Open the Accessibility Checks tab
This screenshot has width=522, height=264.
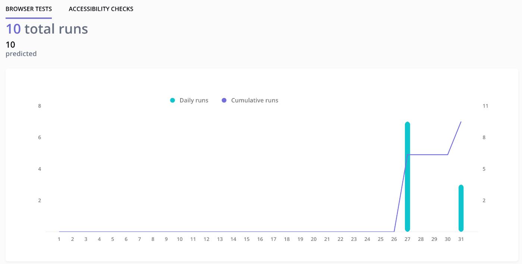click(x=101, y=9)
